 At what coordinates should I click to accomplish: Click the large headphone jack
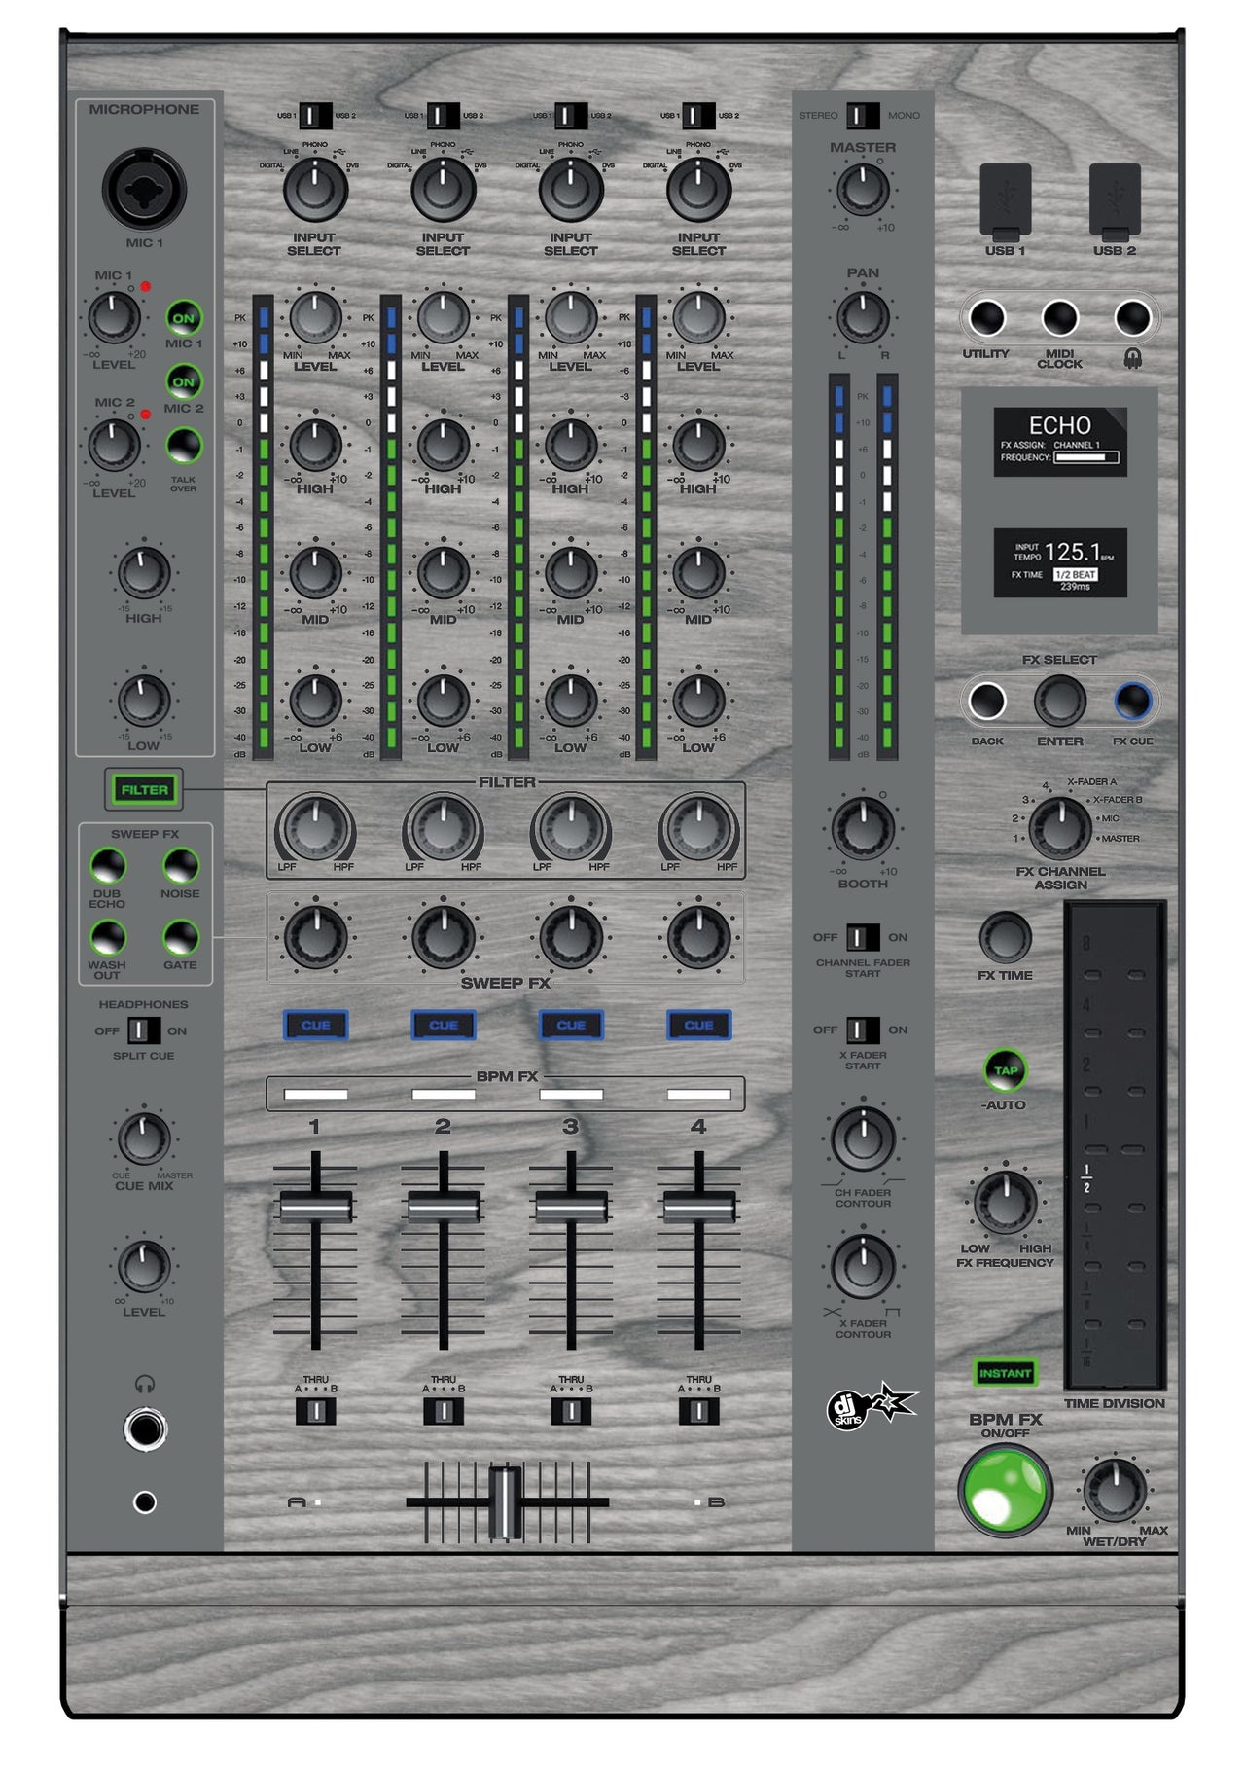145,1429
